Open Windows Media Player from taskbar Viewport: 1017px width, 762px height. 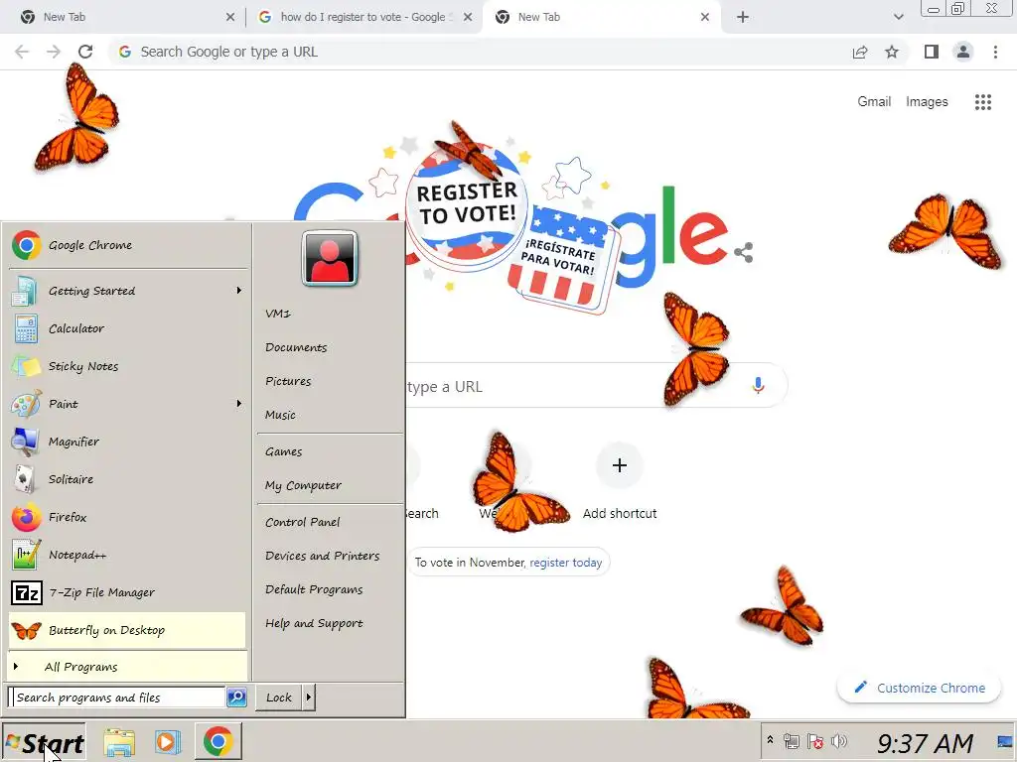click(168, 742)
